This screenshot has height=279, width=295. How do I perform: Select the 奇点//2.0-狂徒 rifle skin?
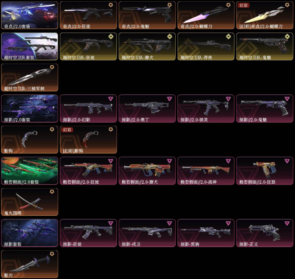pos(88,15)
